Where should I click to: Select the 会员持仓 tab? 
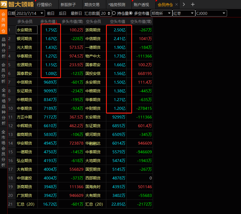165,5
